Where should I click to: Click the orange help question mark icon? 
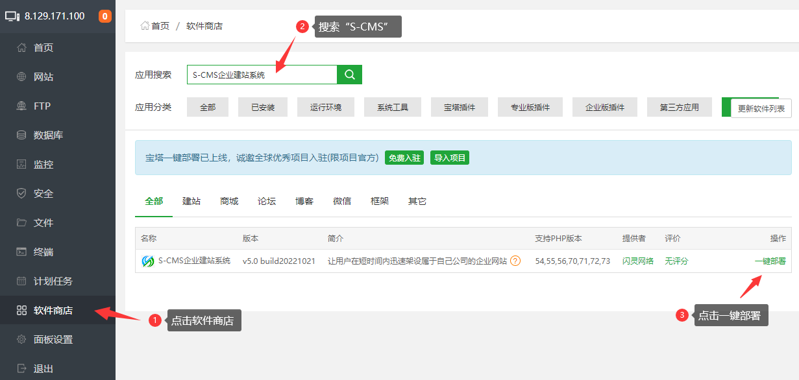[515, 261]
